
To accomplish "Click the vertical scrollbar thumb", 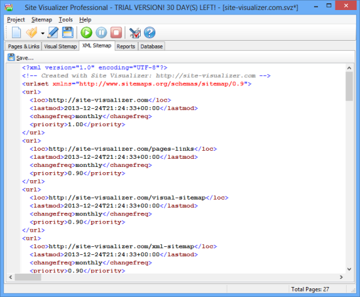I will [x=349, y=86].
